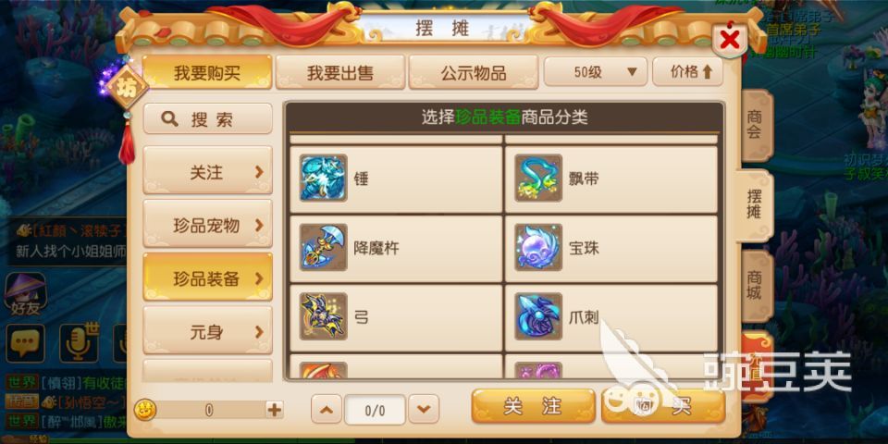This screenshot has width=888, height=444.
Task: Go to next page arrow
Action: [x=423, y=408]
